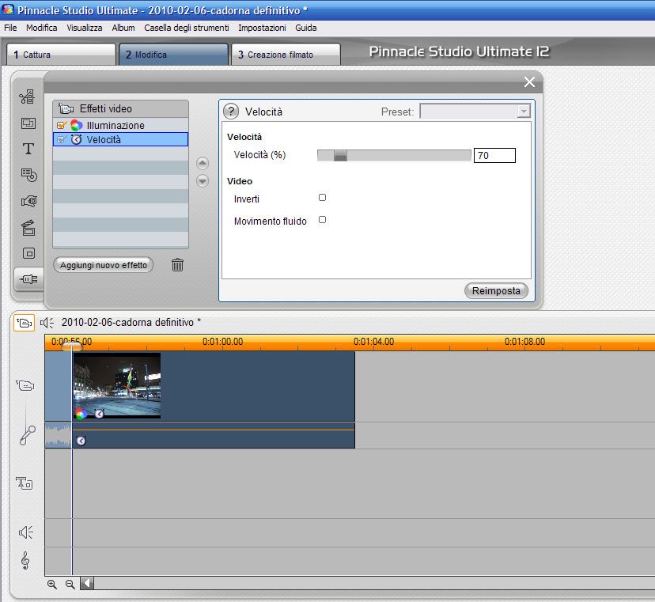
Task: Switch to the 2 Modifica tab
Action: (x=174, y=55)
